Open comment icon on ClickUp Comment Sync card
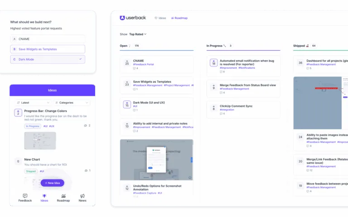The image size is (348, 217). pos(222,113)
